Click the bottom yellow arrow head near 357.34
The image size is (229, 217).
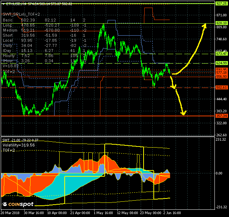point(184,113)
